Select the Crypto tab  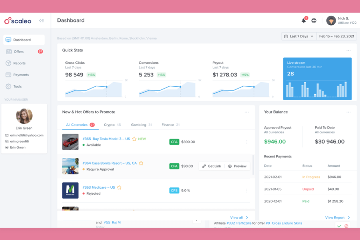112,125
